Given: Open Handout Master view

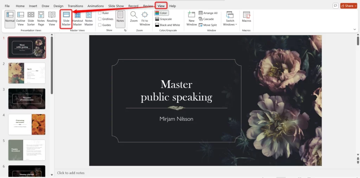Looking at the screenshot, I should 77,19.
